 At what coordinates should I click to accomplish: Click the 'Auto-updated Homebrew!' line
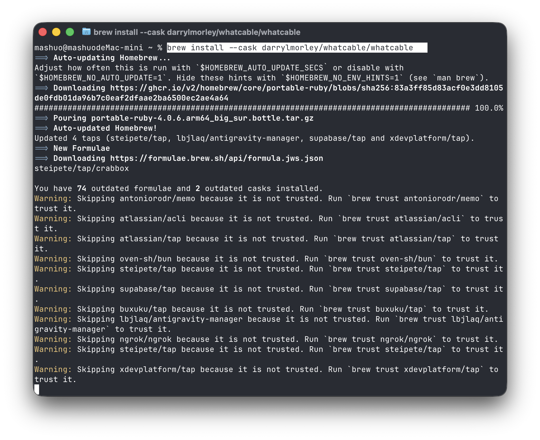pos(96,128)
